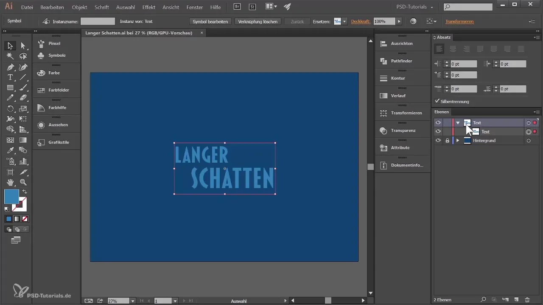Delete selected layer via trash icon
Image resolution: width=543 pixels, height=305 pixels.
(x=527, y=300)
